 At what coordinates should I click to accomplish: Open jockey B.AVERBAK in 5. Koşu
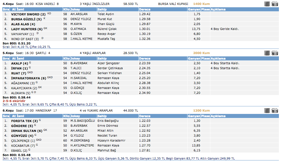tap(79, 63)
